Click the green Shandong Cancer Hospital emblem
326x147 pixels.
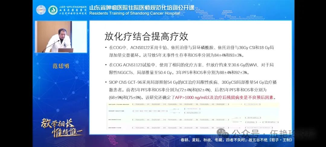click(x=53, y=10)
